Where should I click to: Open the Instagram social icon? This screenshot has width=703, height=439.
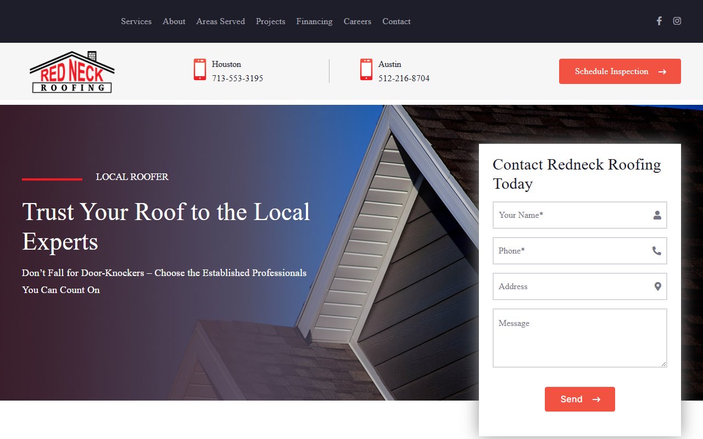(677, 21)
